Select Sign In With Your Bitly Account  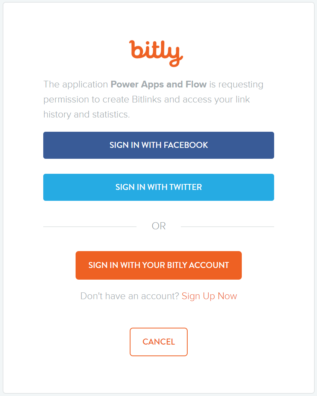(x=158, y=265)
